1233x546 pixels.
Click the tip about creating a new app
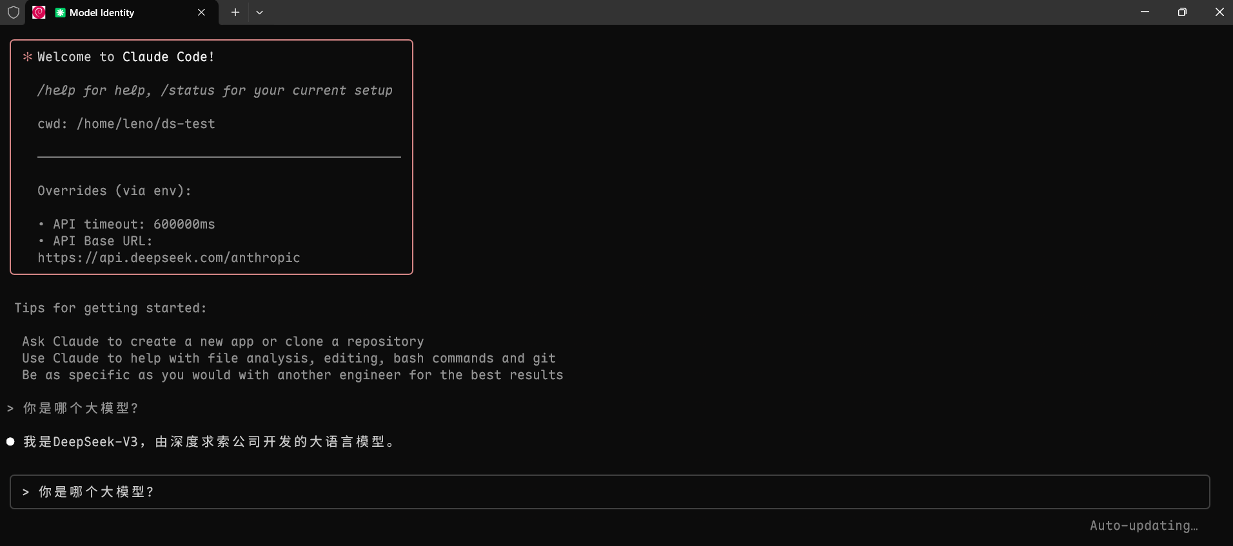click(223, 341)
